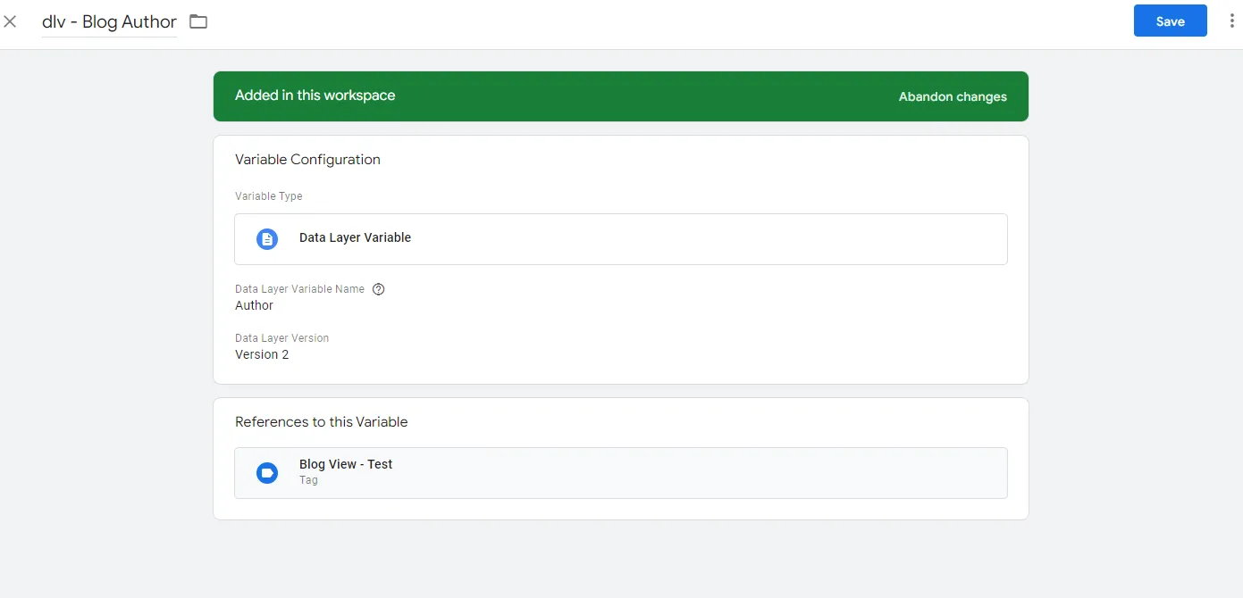The image size is (1243, 598).
Task: Open help icon beside Data Layer Variable Name
Action: tap(378, 289)
